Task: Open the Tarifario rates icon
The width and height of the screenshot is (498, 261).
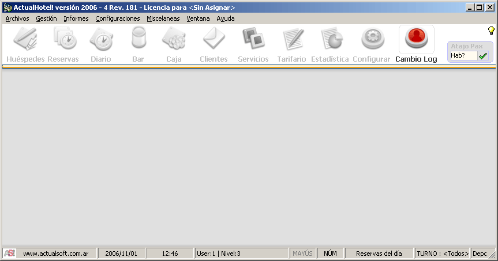Action: point(291,40)
